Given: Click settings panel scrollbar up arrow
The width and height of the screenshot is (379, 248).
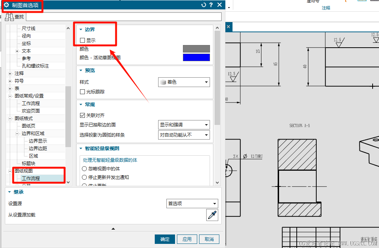Looking at the screenshot, I should [x=217, y=28].
